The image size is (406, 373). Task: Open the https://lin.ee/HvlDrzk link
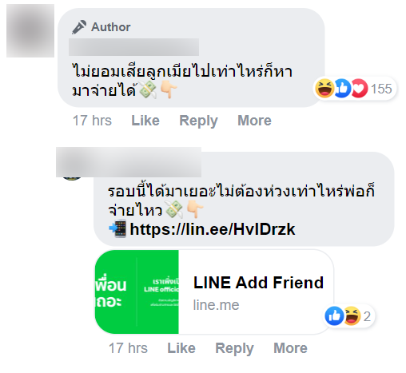(x=213, y=229)
